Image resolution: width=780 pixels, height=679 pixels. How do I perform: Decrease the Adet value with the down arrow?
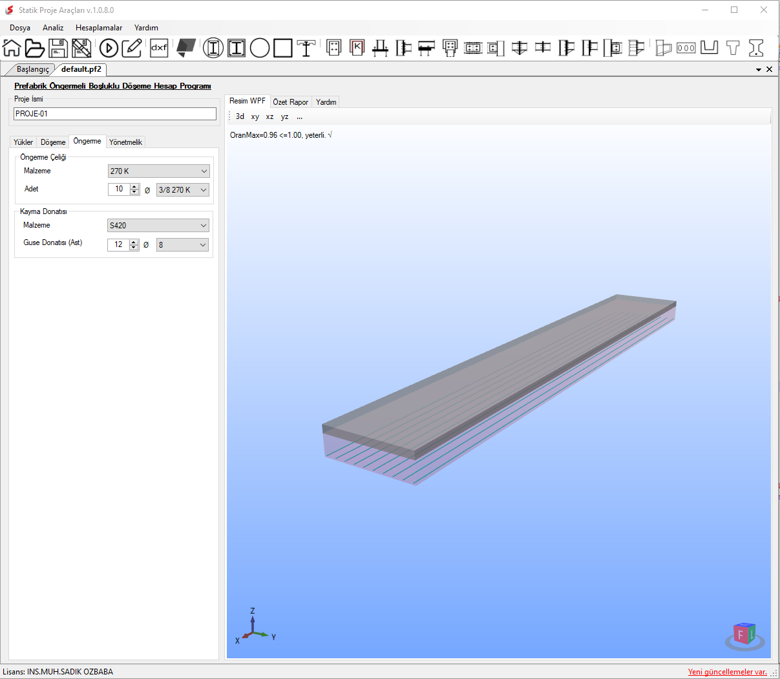click(134, 192)
